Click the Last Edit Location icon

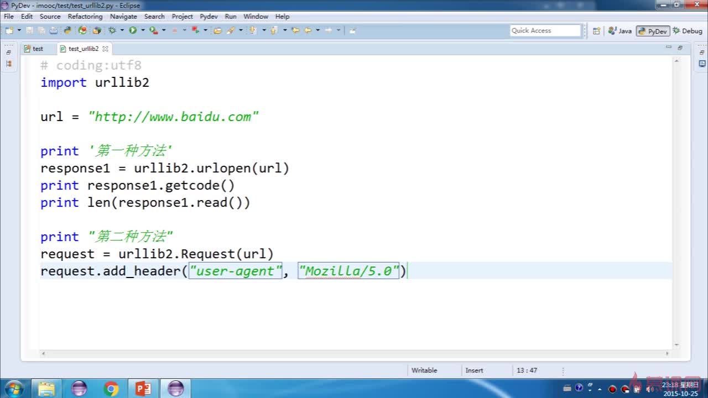(x=296, y=30)
